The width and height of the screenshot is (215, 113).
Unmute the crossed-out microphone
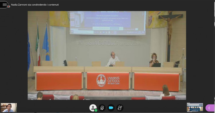(102, 108)
